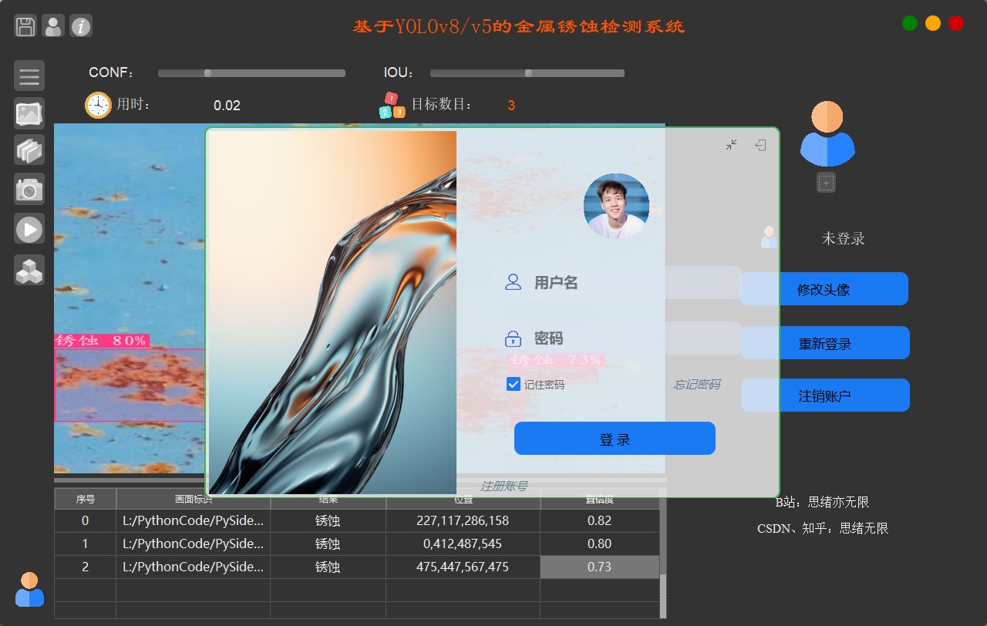Screen dimensions: 987x626
Task: Select the file path cell in row 2
Action: tap(193, 567)
